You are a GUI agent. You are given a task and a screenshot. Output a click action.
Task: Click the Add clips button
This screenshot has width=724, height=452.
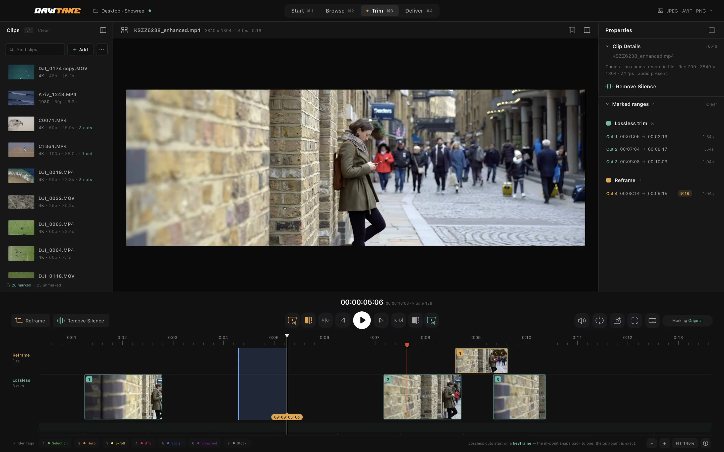pyautogui.click(x=80, y=49)
